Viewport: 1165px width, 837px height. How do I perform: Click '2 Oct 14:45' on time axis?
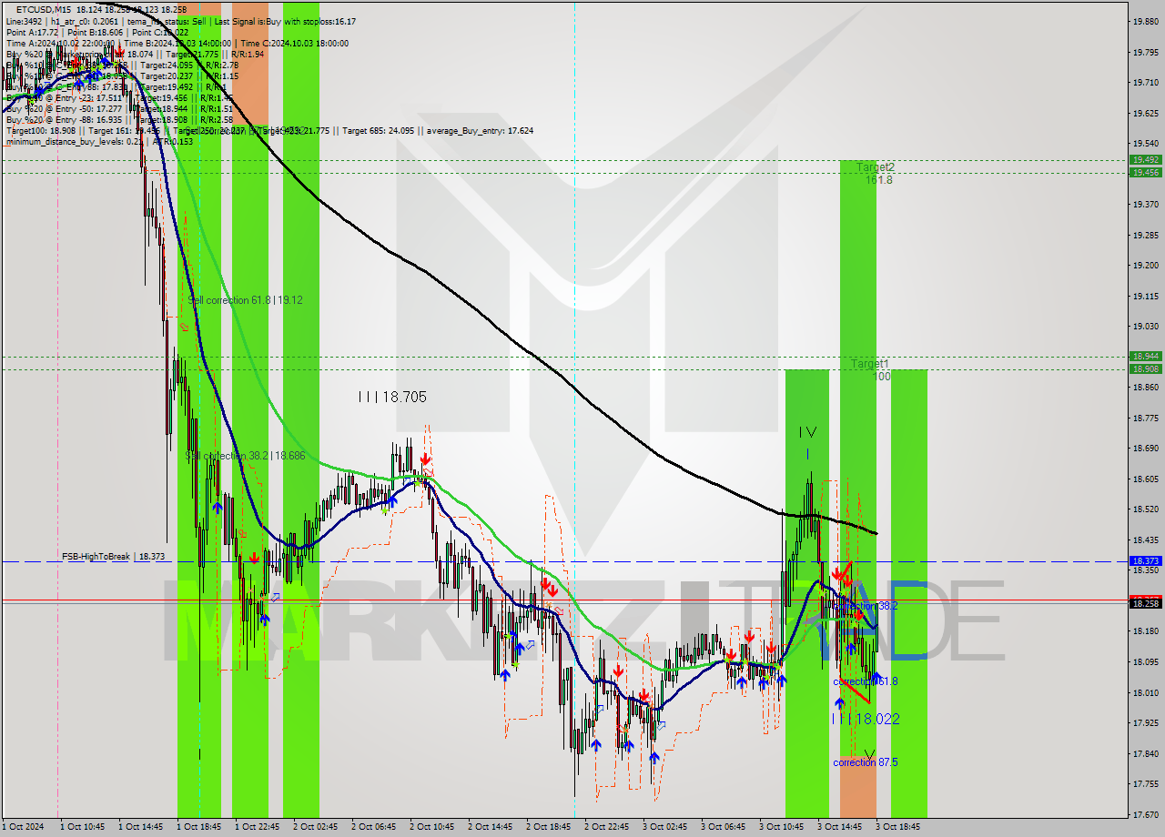pos(490,827)
